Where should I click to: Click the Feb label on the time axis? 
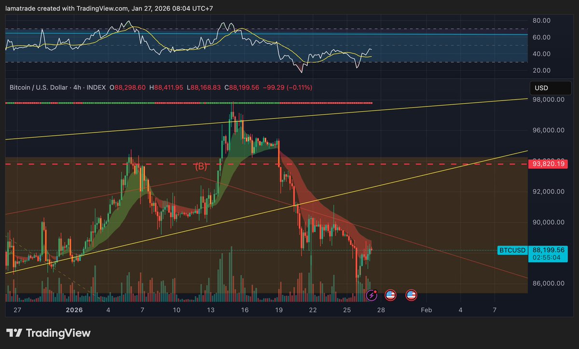point(426,310)
